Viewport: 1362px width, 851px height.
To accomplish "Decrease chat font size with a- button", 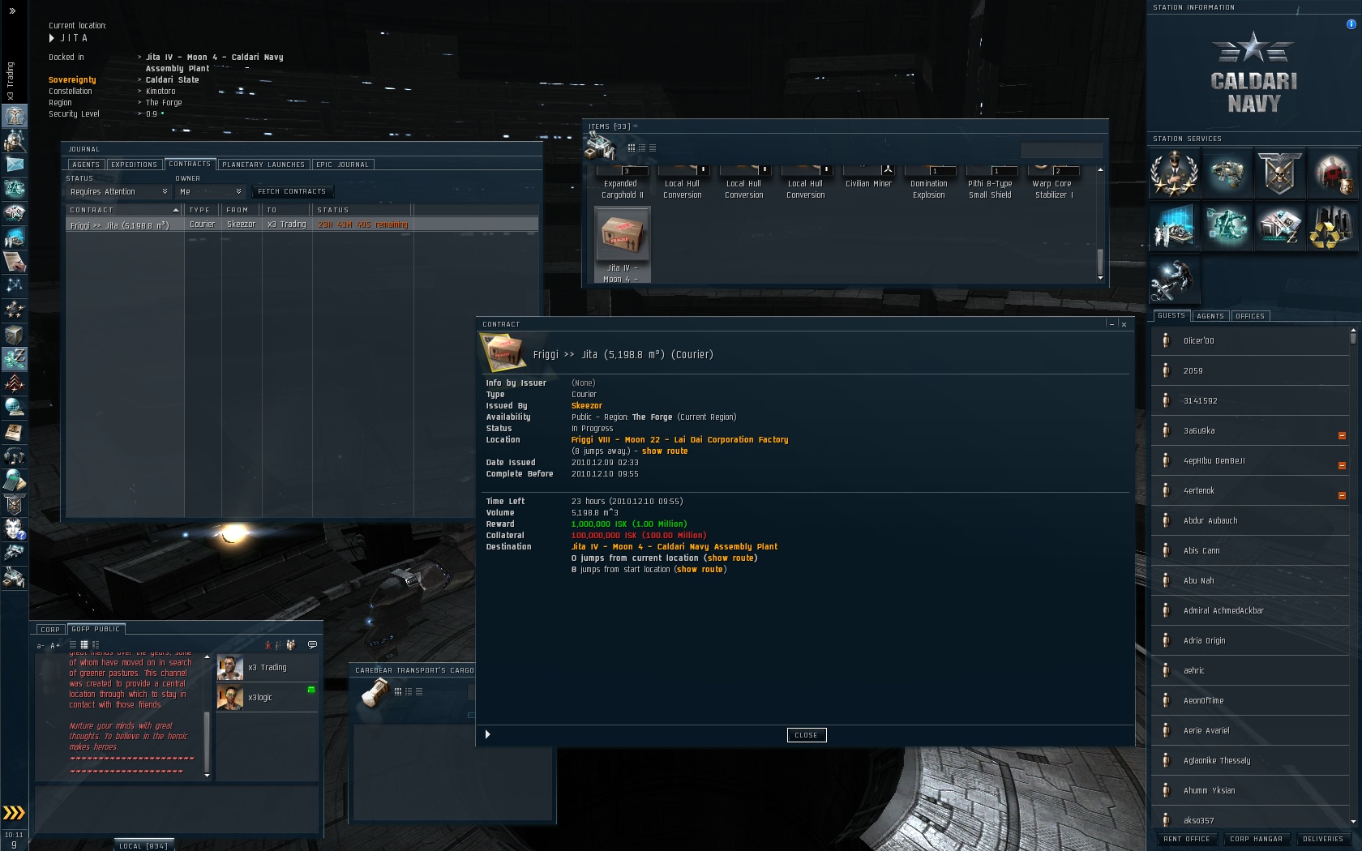I will pyautogui.click(x=41, y=646).
